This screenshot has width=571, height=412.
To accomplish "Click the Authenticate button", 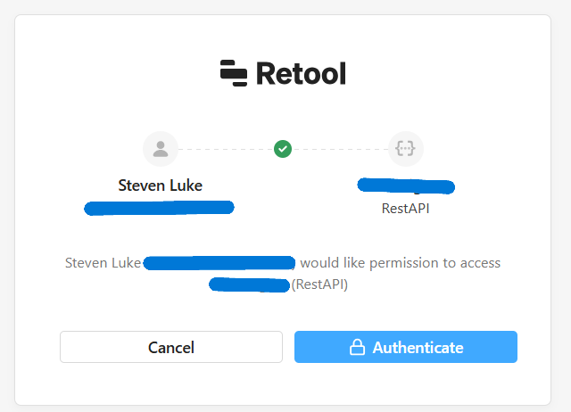I will click(406, 347).
